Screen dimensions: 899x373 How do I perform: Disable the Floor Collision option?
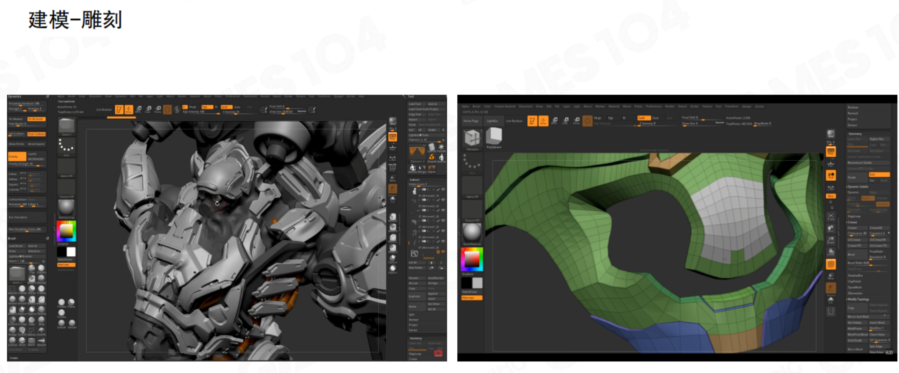37,134
